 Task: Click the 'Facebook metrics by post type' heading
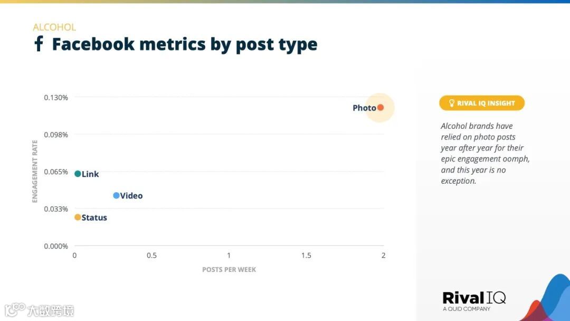pos(185,44)
